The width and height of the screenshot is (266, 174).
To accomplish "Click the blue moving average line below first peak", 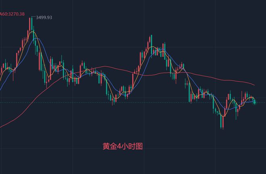I will tap(36, 39).
